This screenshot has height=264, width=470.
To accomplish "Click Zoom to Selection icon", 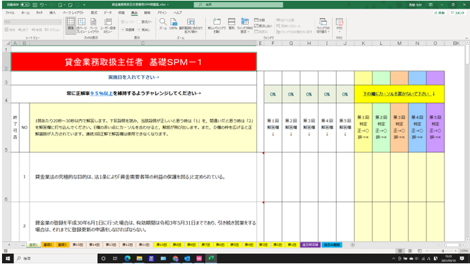I will (x=190, y=25).
